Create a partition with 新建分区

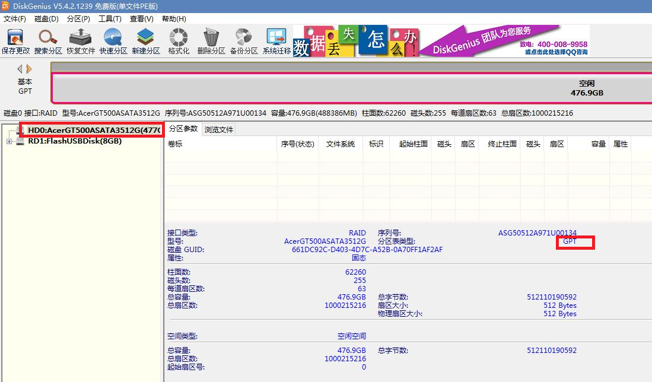pyautogui.click(x=145, y=42)
